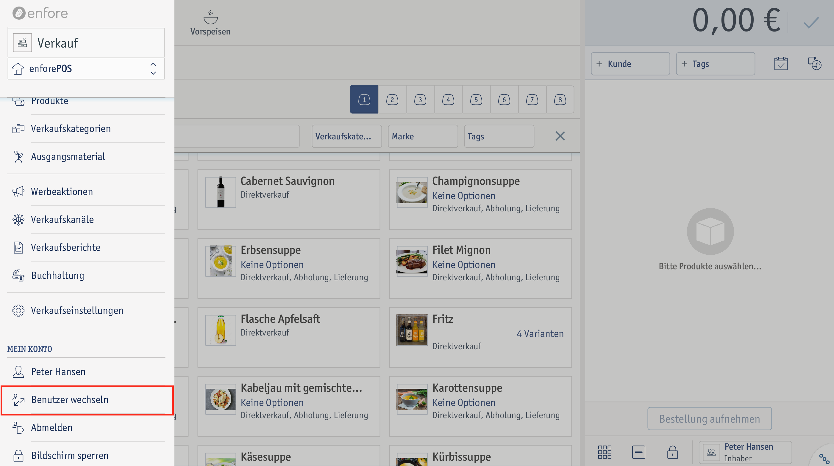This screenshot has width=834, height=466.
Task: Click the Verkaufseinstellungen gear icon
Action: [x=18, y=311]
